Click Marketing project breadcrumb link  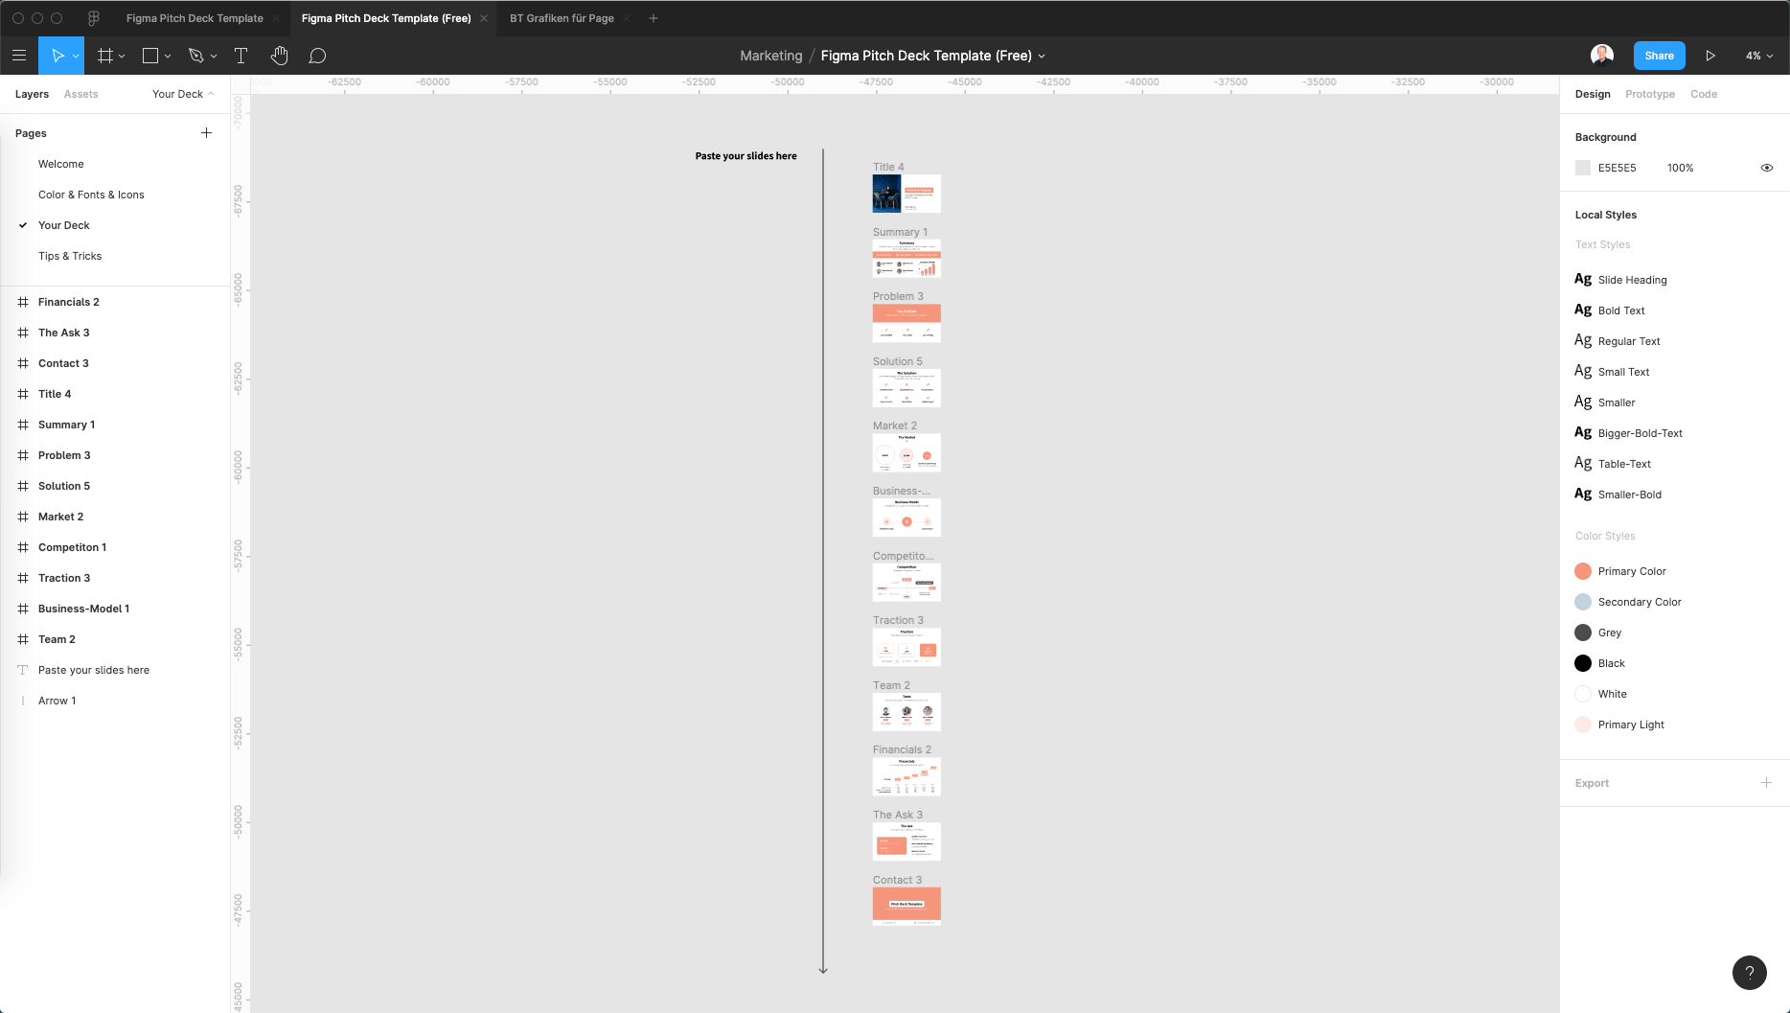771,56
